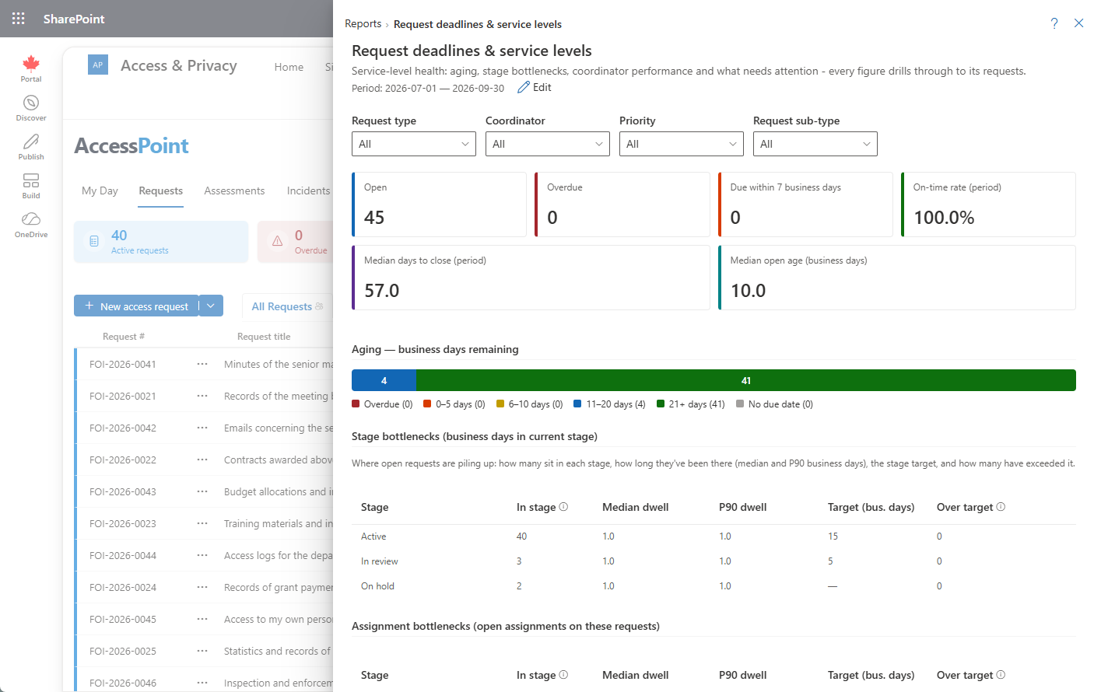
Task: Click the green 21+ days bar segment
Action: point(746,380)
